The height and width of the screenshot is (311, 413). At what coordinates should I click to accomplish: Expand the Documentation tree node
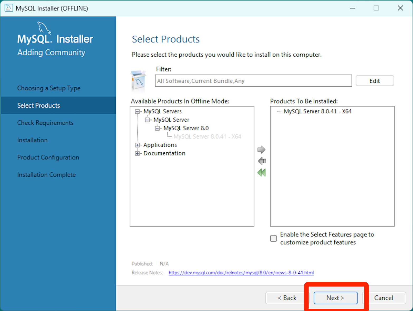pos(137,153)
